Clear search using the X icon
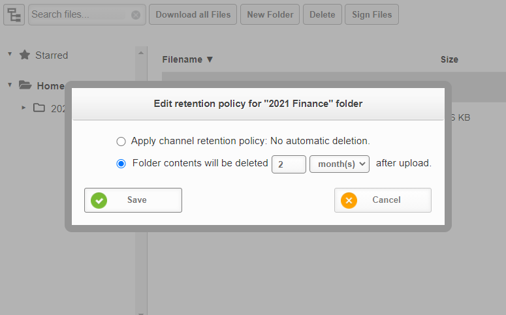 click(x=135, y=15)
